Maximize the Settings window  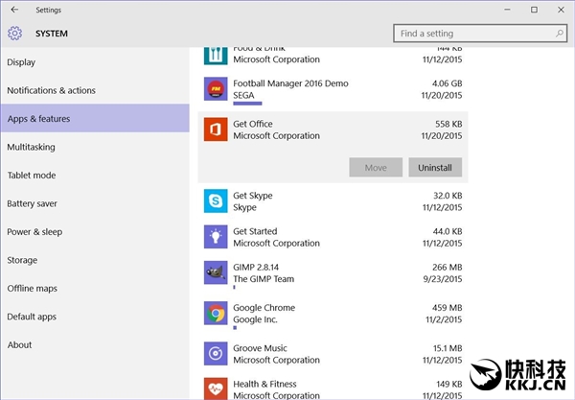pos(534,10)
